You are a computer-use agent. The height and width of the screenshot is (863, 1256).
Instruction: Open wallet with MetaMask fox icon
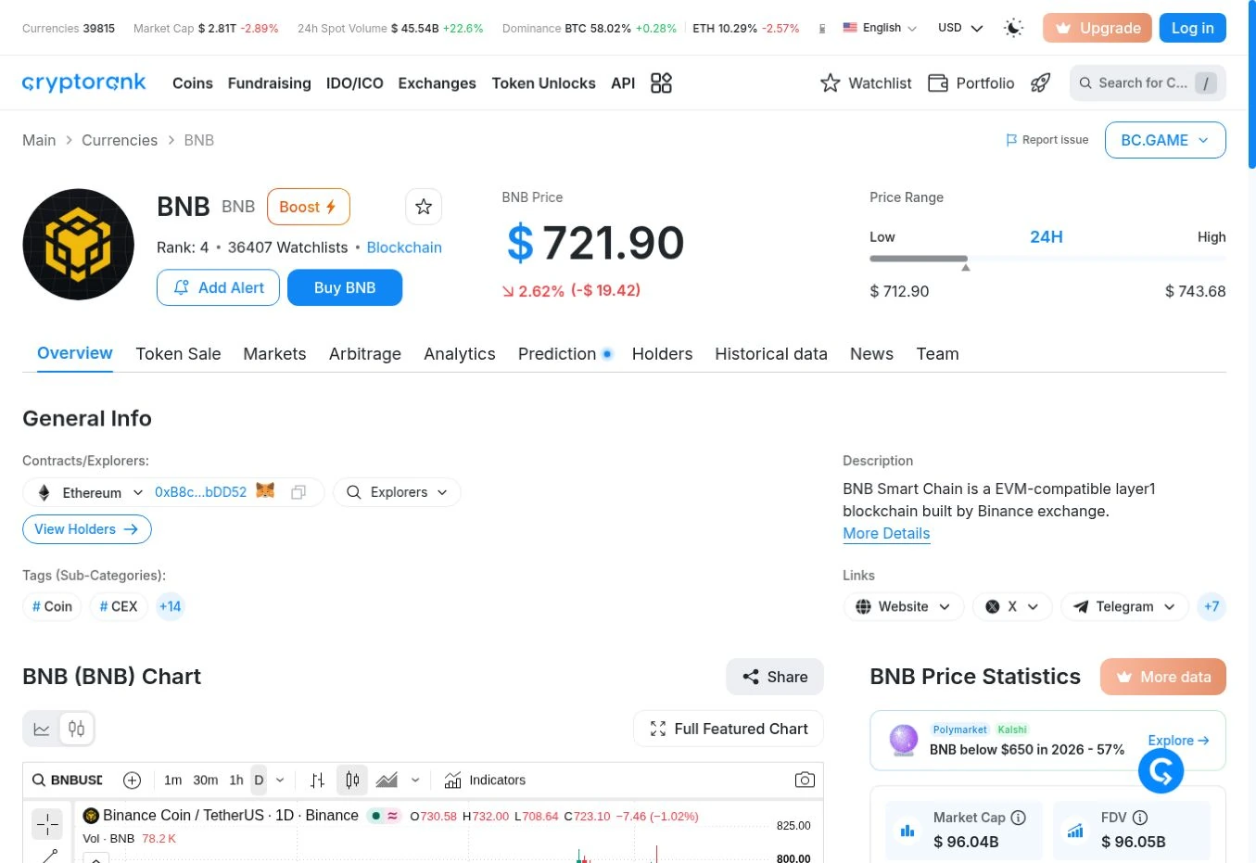click(x=265, y=491)
